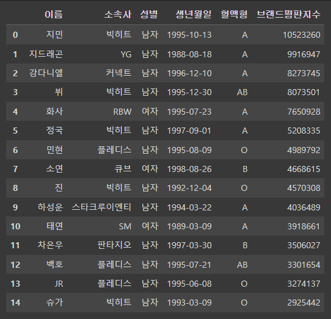Image resolution: width=331 pixels, height=319 pixels.
Task: Click the agency cell YG
Action: tap(126, 54)
